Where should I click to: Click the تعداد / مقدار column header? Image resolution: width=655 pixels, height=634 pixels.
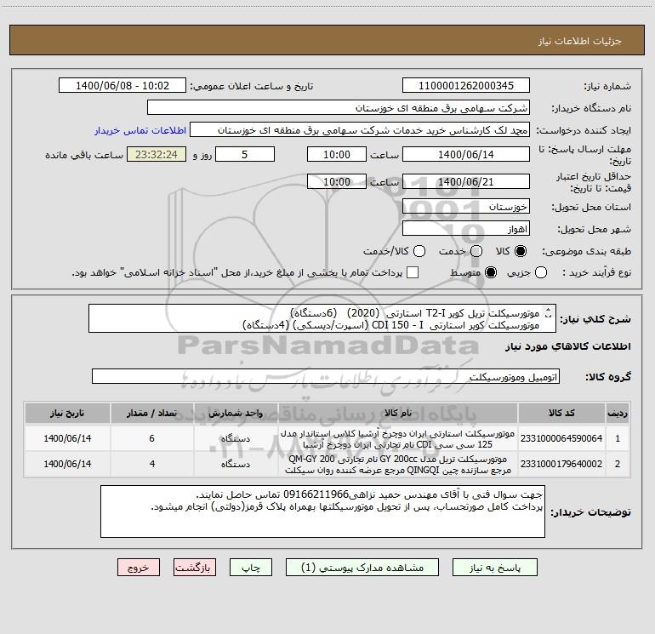coord(152,414)
